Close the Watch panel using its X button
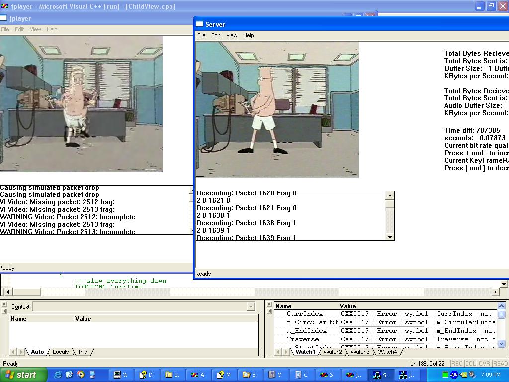The width and height of the screenshot is (509, 382). coord(269,305)
